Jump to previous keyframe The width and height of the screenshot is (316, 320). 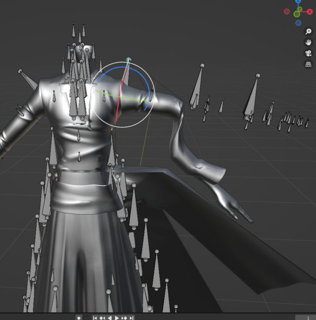102,318
